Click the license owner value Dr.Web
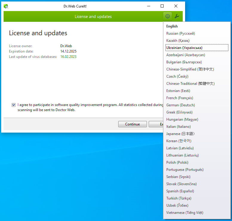232x221 pixels. coord(66,46)
